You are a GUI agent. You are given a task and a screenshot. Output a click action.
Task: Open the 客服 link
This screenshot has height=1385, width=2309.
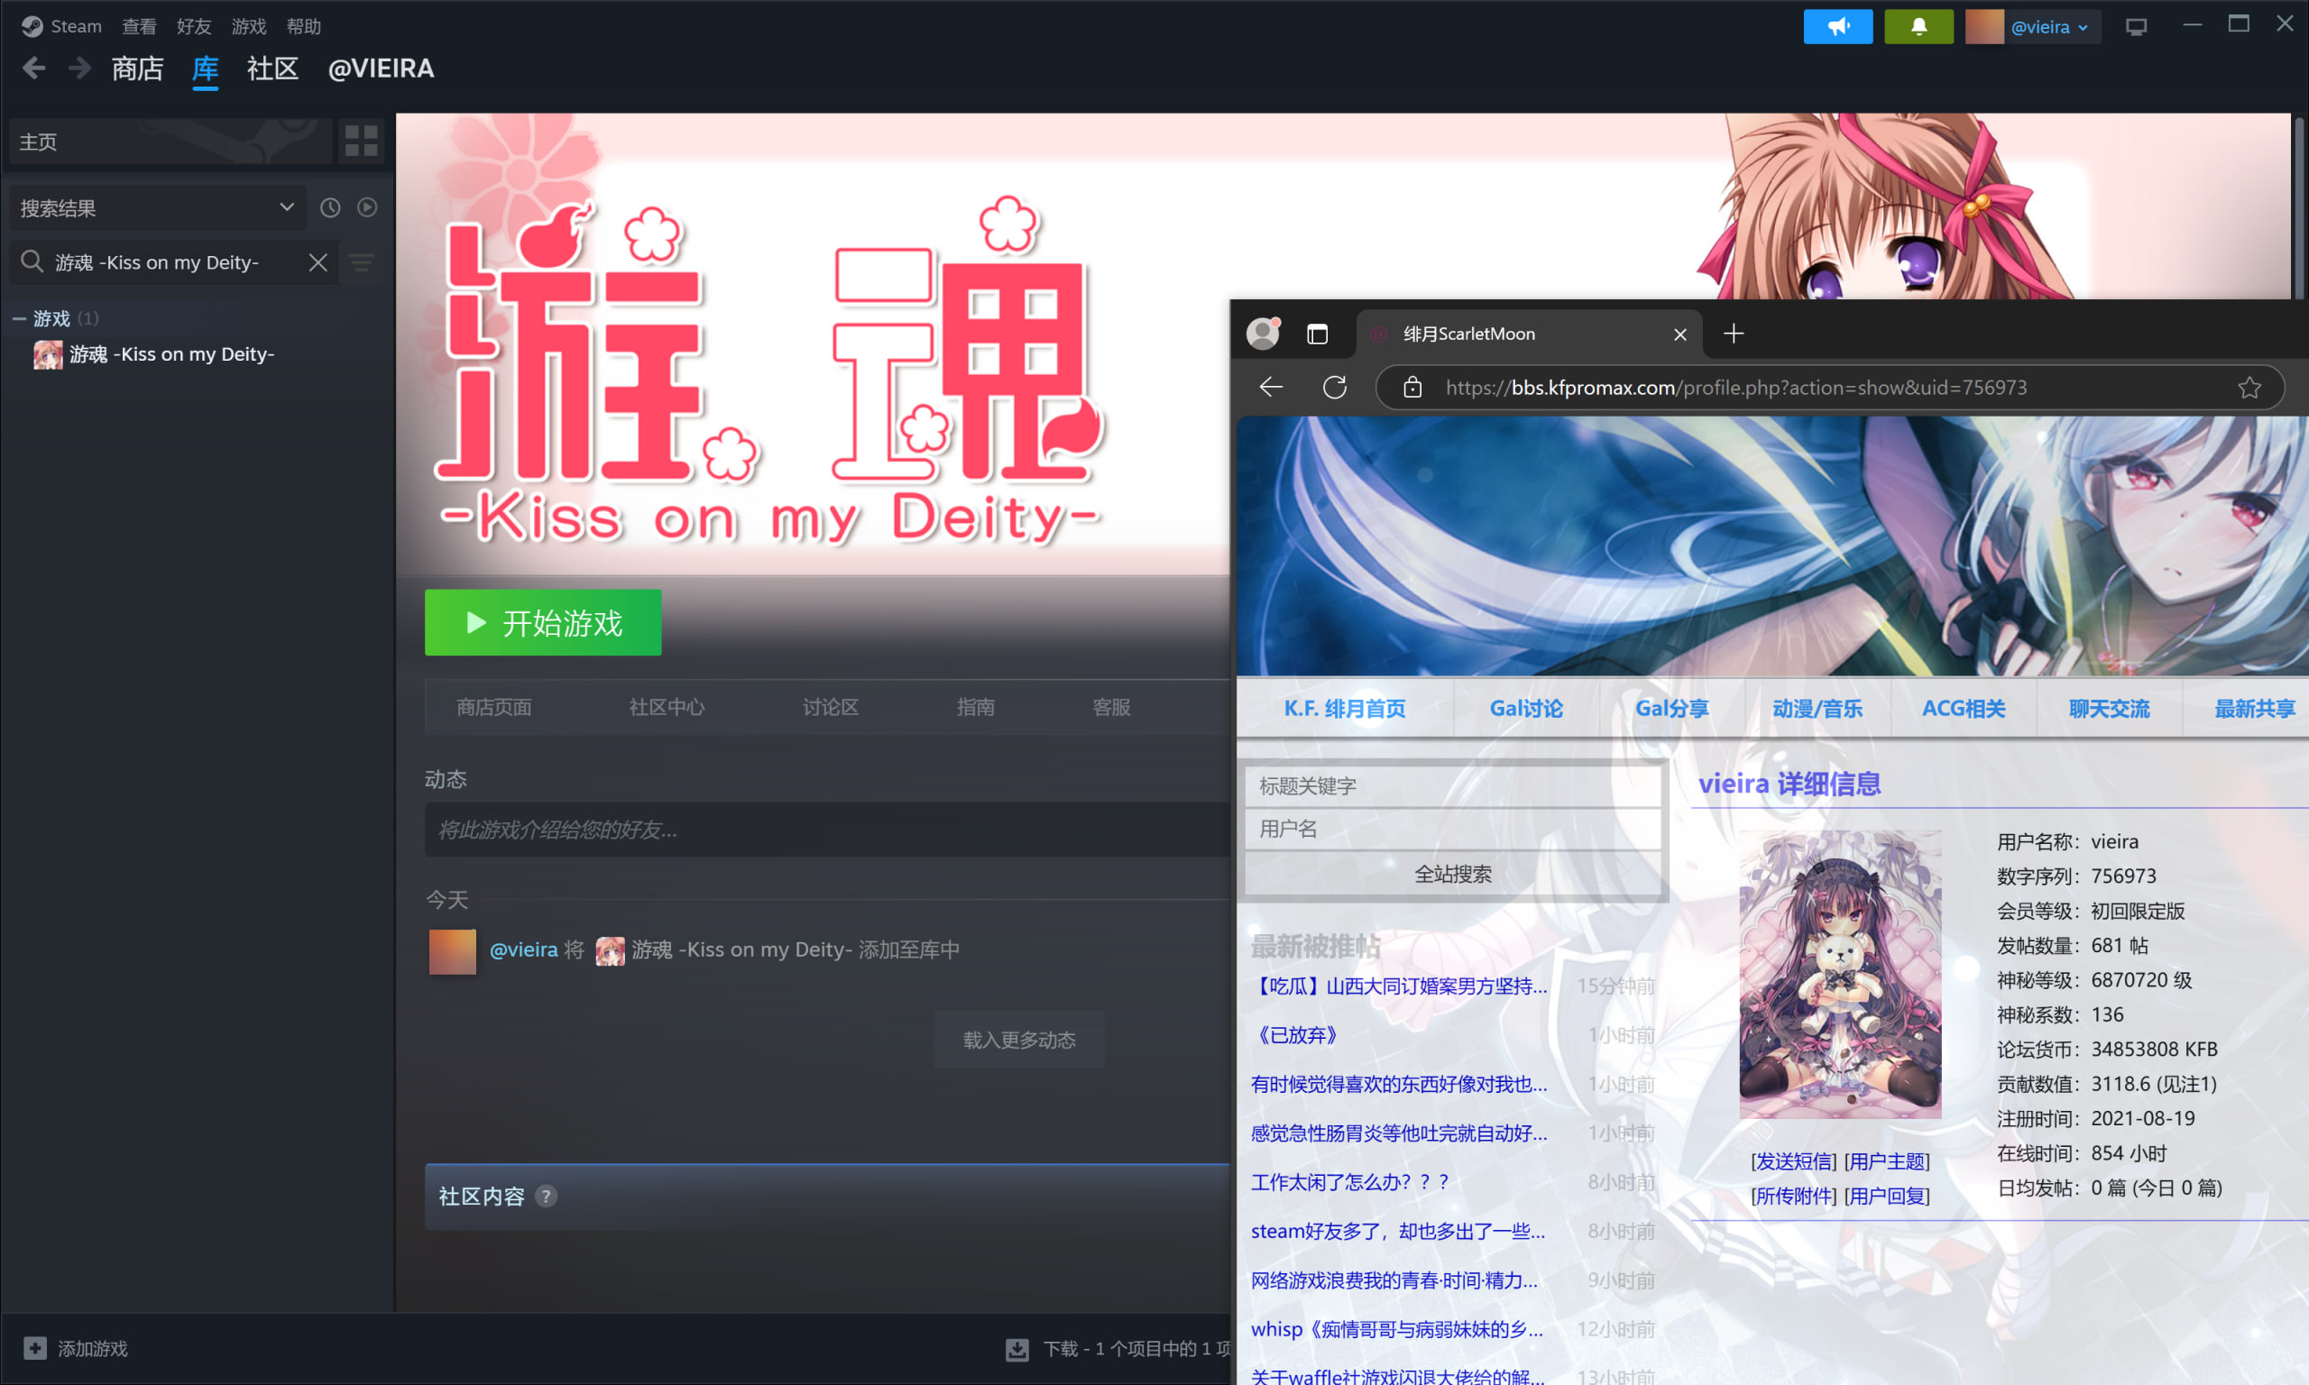pyautogui.click(x=1111, y=707)
